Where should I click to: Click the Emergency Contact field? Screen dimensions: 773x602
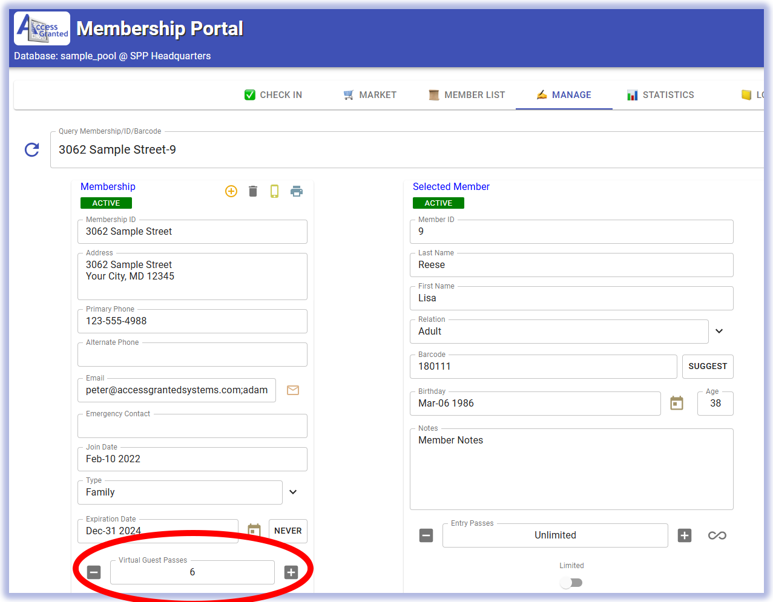[192, 426]
